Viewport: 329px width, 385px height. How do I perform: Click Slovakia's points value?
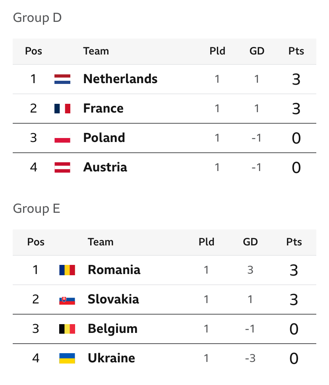pos(294,299)
